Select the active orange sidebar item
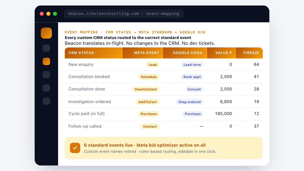304x171 pixels. pyautogui.click(x=46, y=61)
